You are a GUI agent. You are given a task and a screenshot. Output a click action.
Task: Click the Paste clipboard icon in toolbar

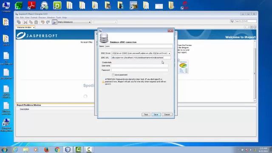click(36, 22)
